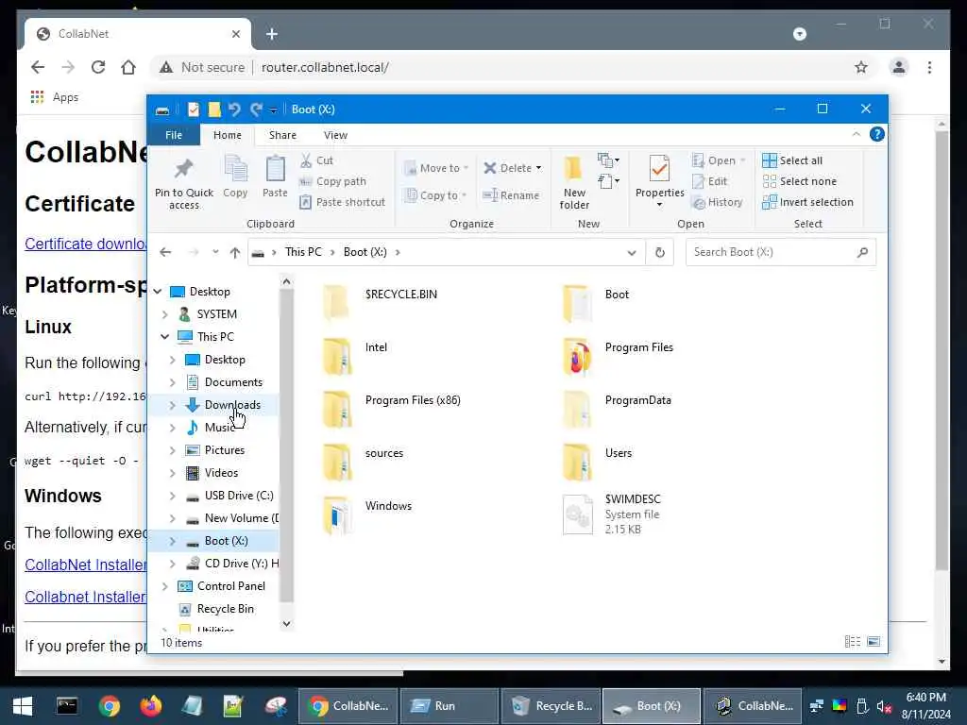The image size is (967, 725).
Task: Open Windows Start menu
Action: pos(23,706)
